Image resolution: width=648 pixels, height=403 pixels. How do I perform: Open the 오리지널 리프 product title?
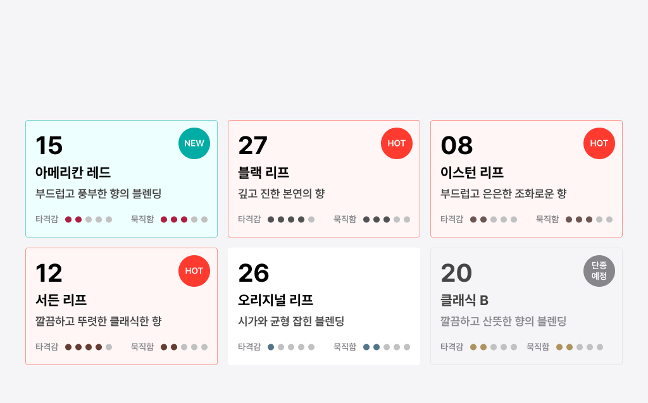pos(276,300)
